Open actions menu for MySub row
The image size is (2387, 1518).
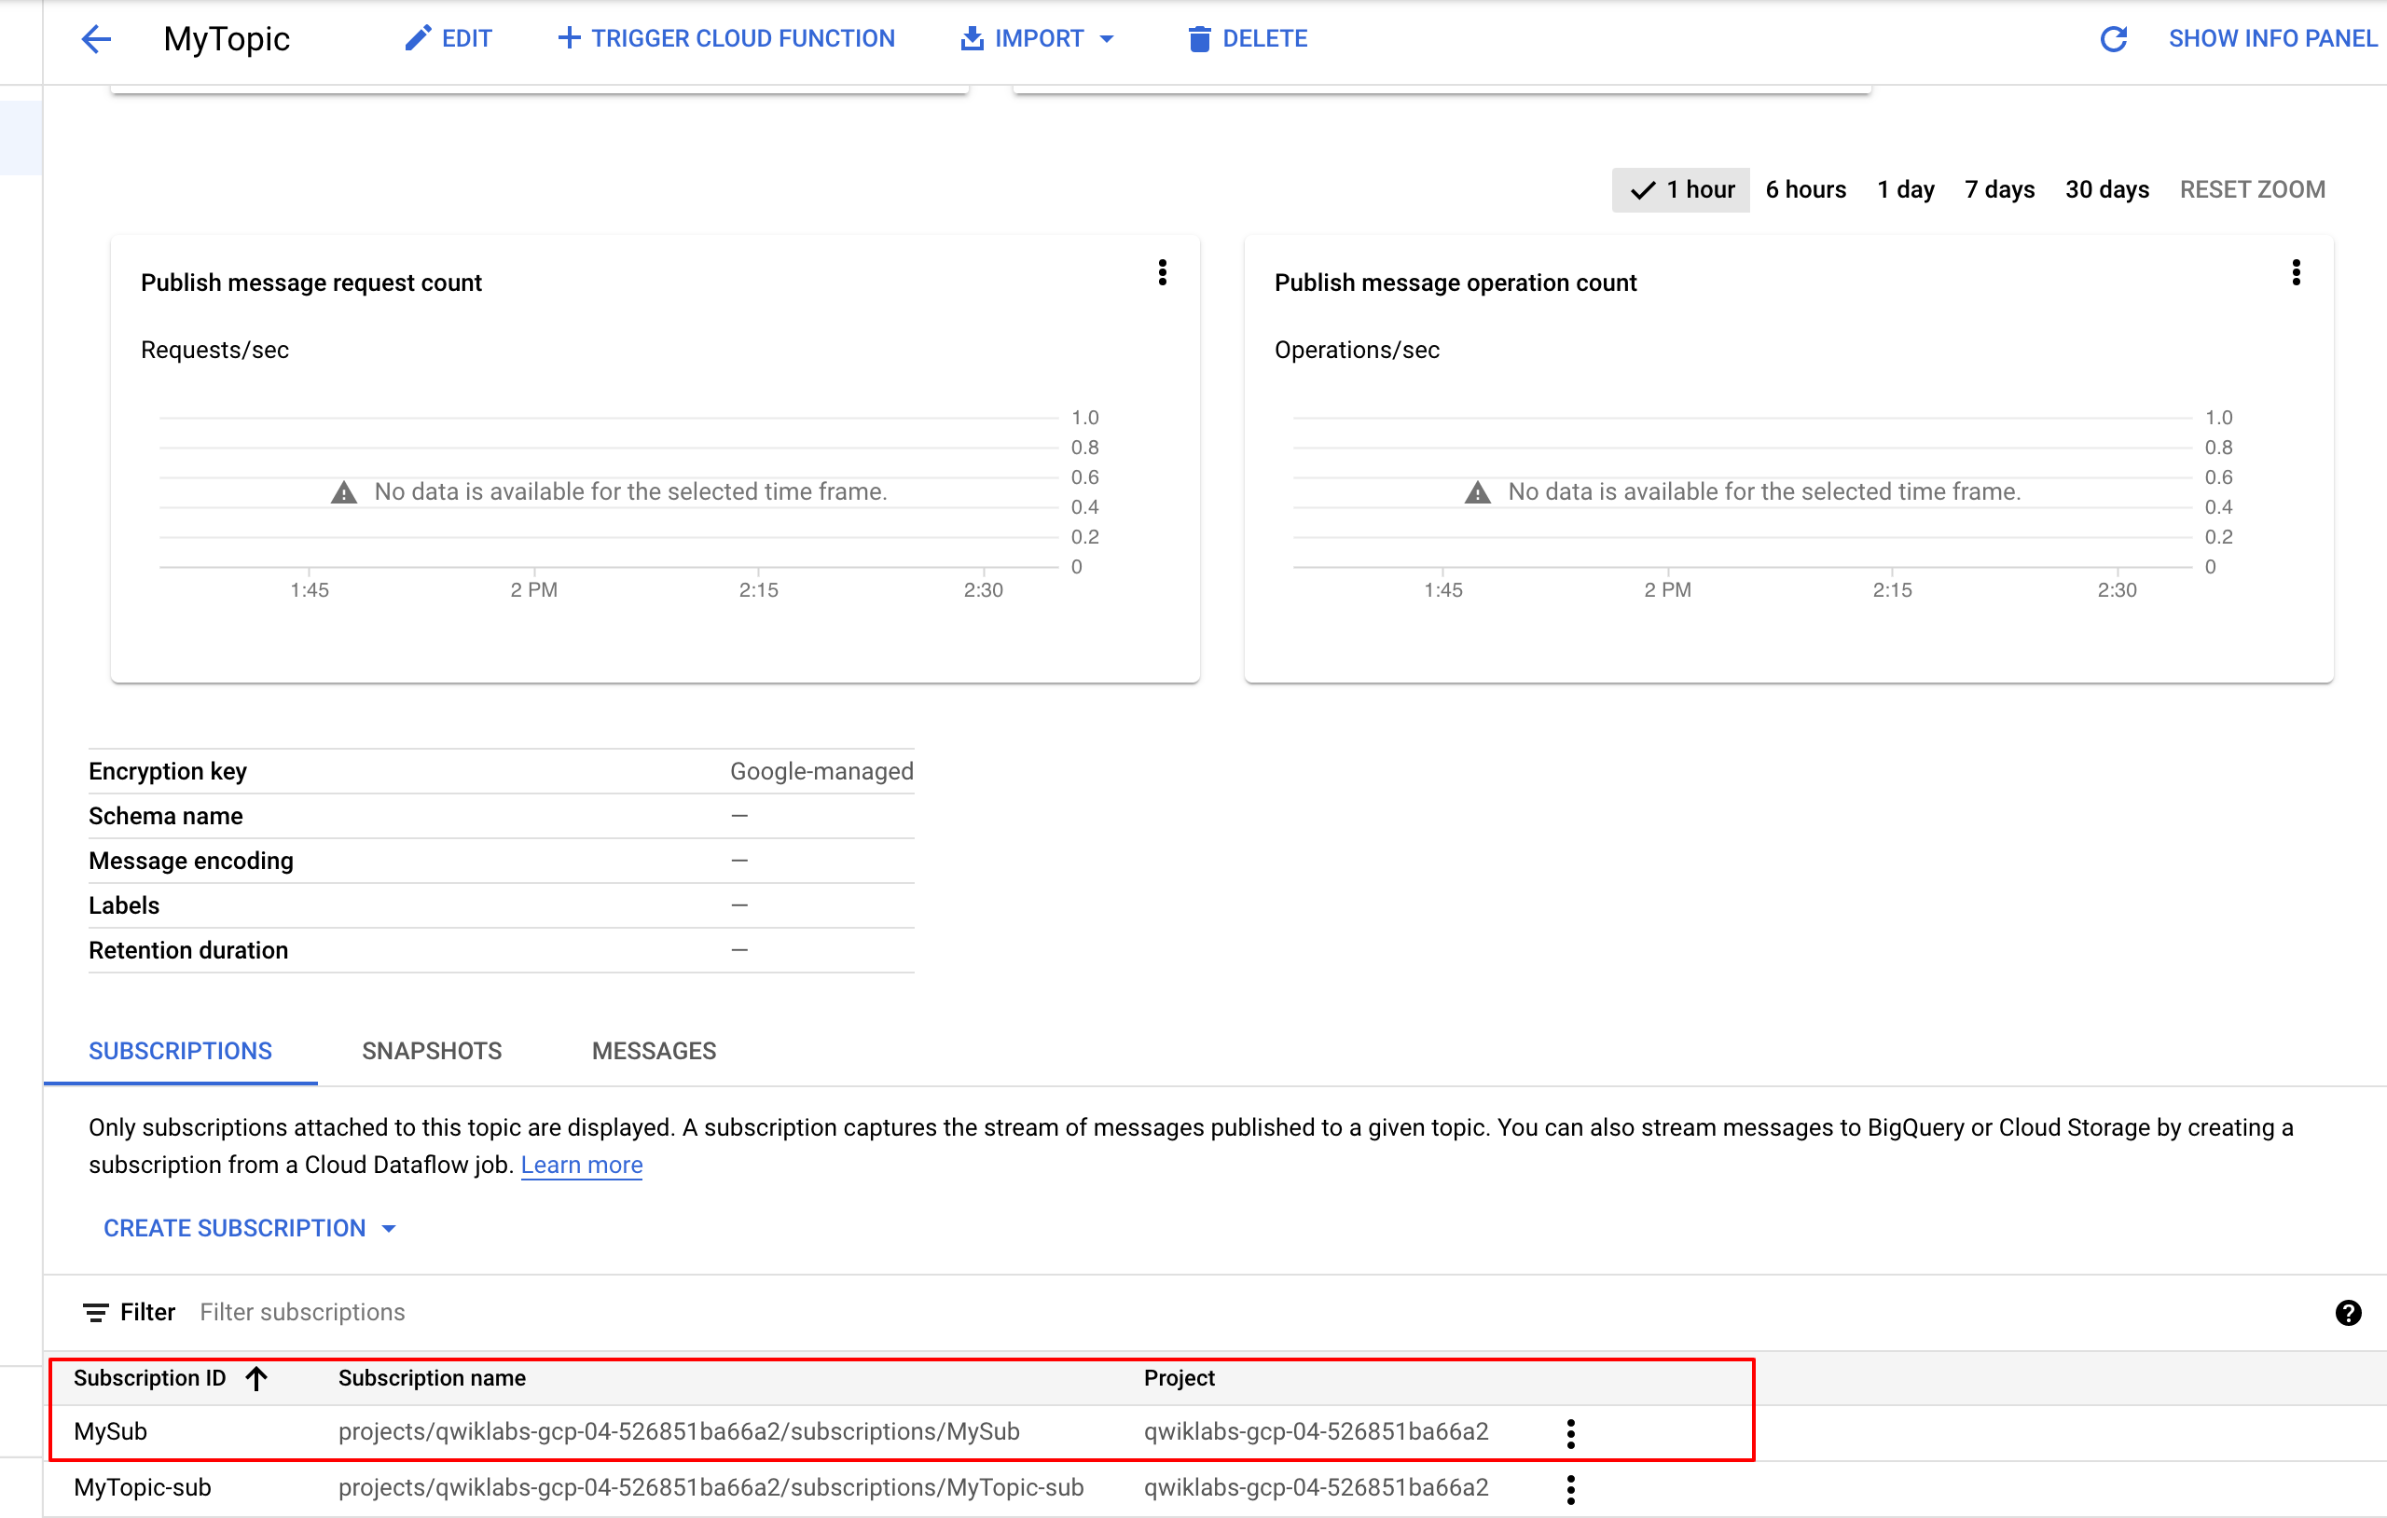[x=1571, y=1433]
